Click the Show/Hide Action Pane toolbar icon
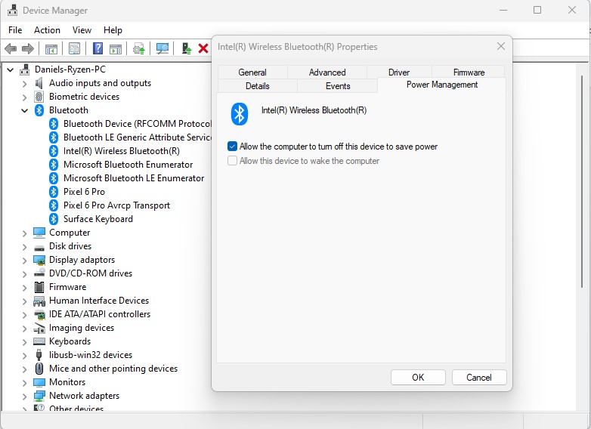The width and height of the screenshot is (591, 429). tap(116, 48)
